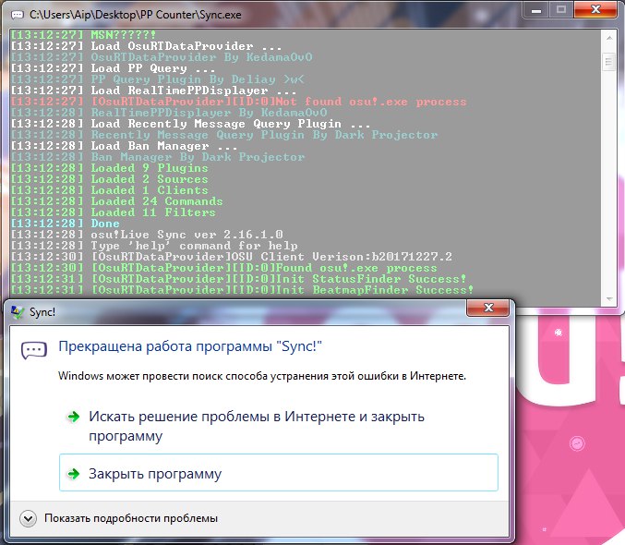The width and height of the screenshot is (625, 545).
Task: Click the Sync.exe console window title icon
Action: pyautogui.click(x=18, y=15)
